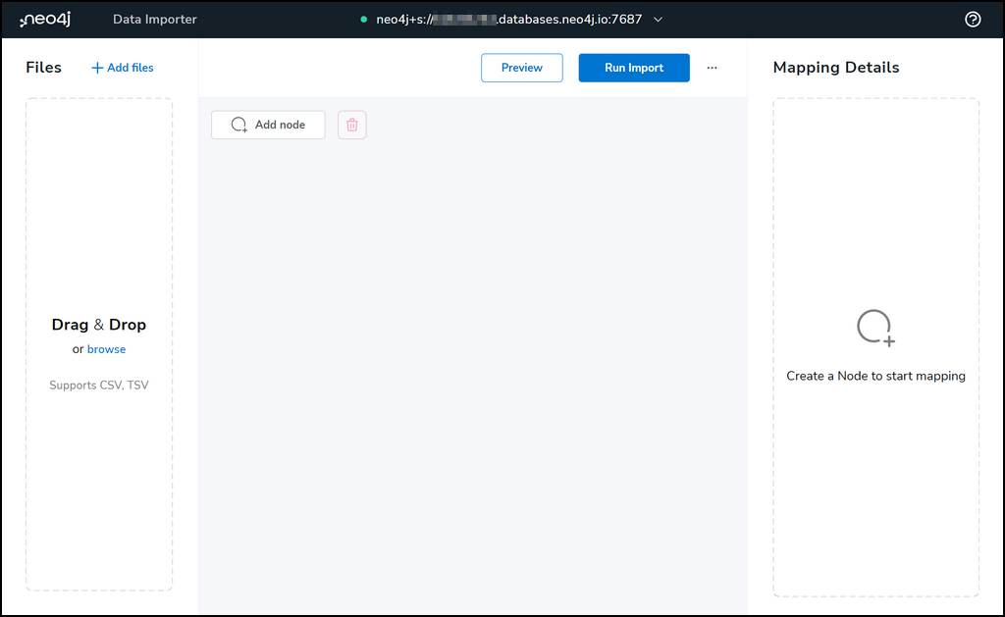Click the Mapping Details heading
This screenshot has height=617, width=1005.
point(835,67)
